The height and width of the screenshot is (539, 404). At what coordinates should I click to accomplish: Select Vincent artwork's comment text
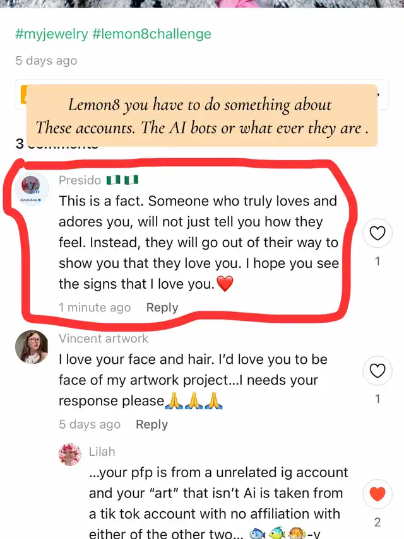point(193,380)
